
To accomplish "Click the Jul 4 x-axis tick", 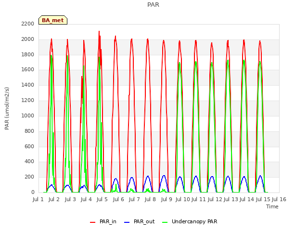I will pos(86,199).
